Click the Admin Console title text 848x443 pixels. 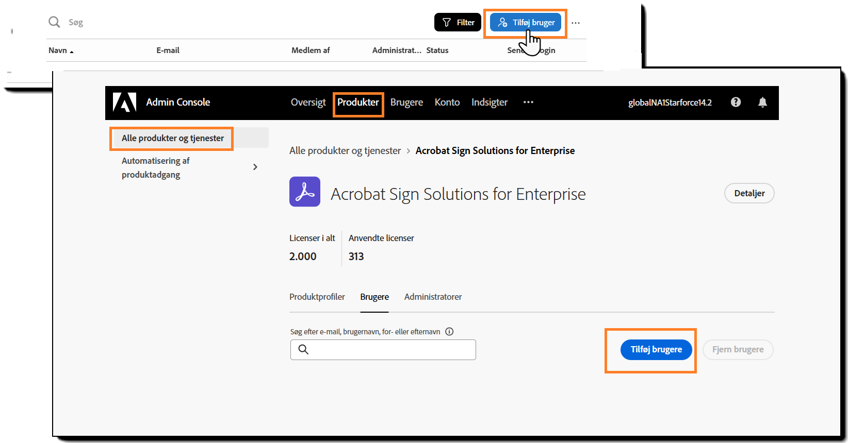[x=178, y=102]
